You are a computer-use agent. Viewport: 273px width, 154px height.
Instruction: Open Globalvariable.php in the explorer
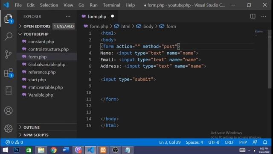tap(47, 65)
